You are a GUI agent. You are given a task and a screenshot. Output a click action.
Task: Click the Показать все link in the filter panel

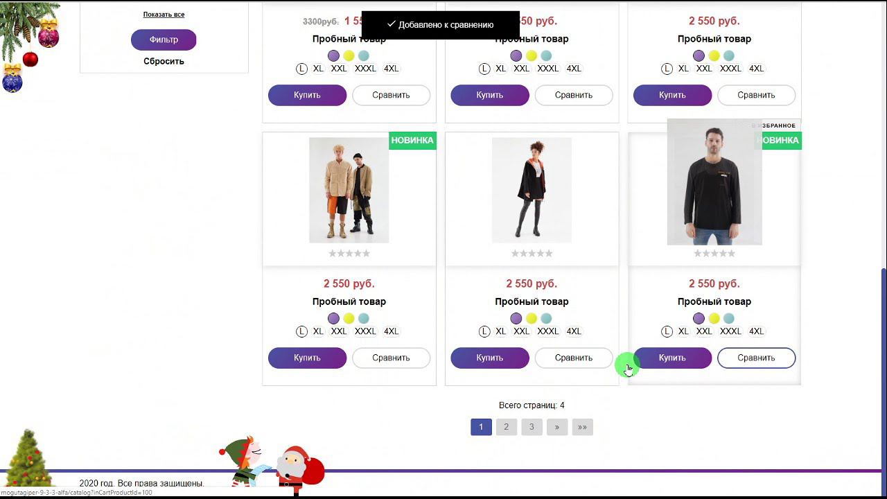(x=164, y=15)
